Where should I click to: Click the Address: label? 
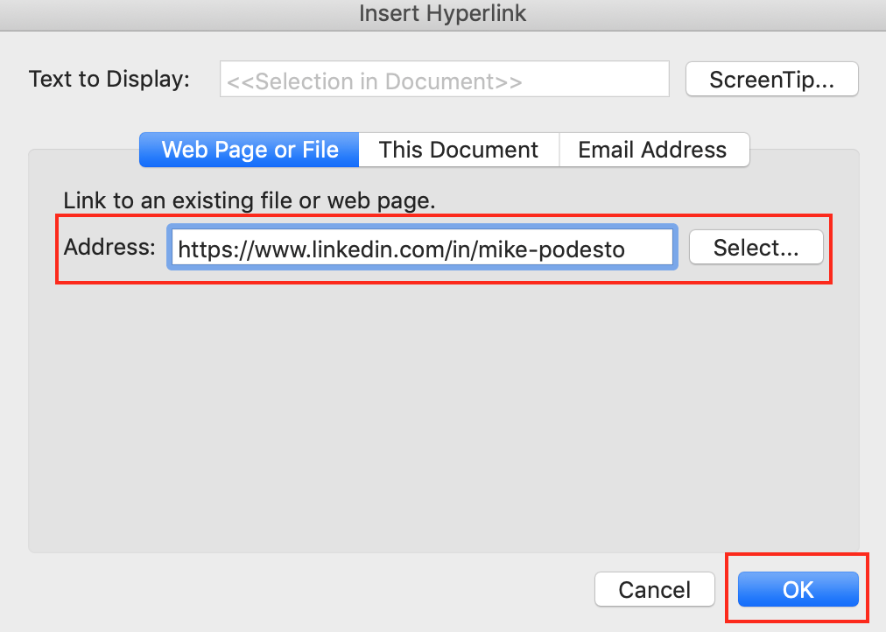pos(109,247)
